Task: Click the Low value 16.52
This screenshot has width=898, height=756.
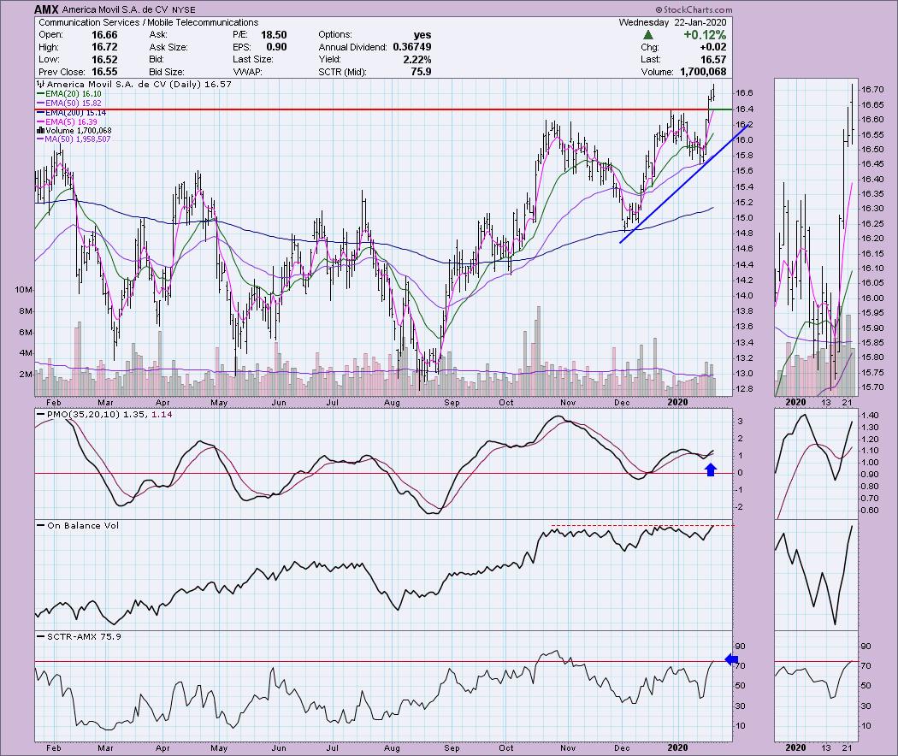Action: (x=105, y=60)
